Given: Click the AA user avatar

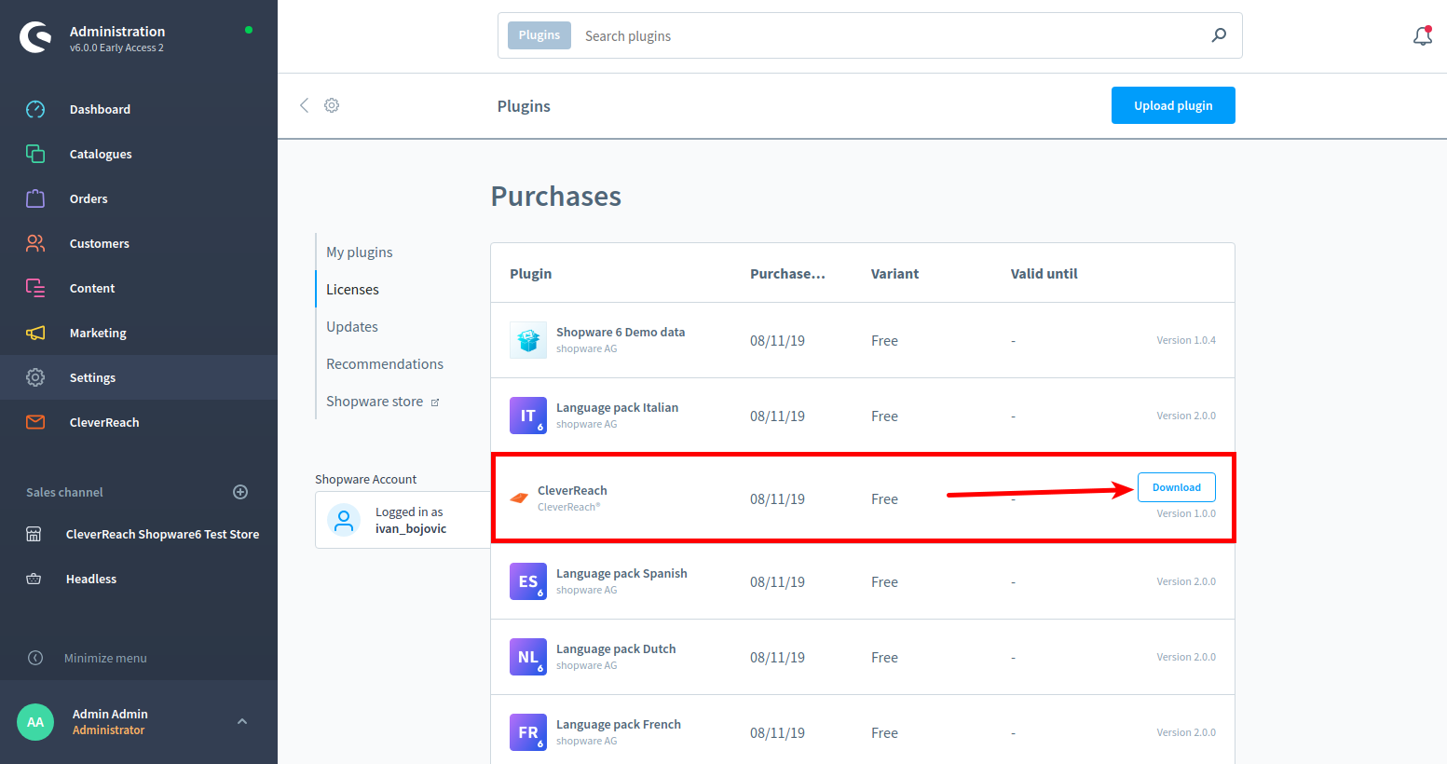Looking at the screenshot, I should pyautogui.click(x=35, y=722).
